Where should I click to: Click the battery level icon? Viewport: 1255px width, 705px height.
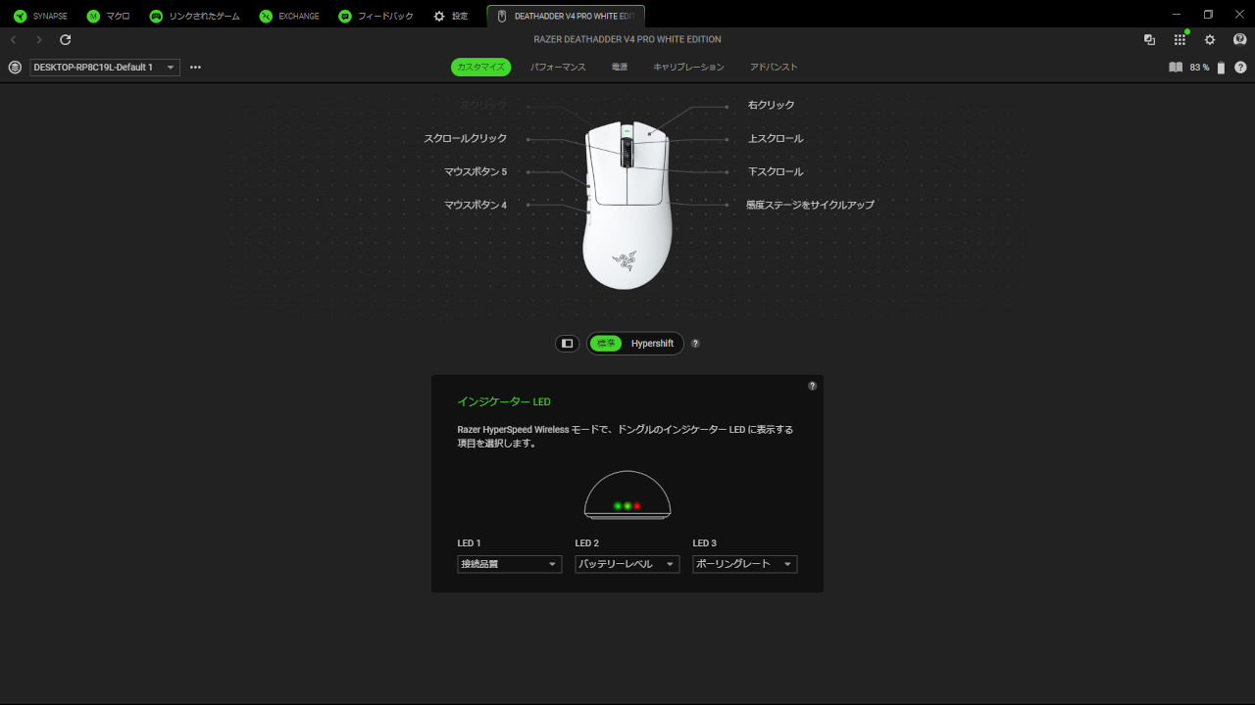click(1221, 68)
